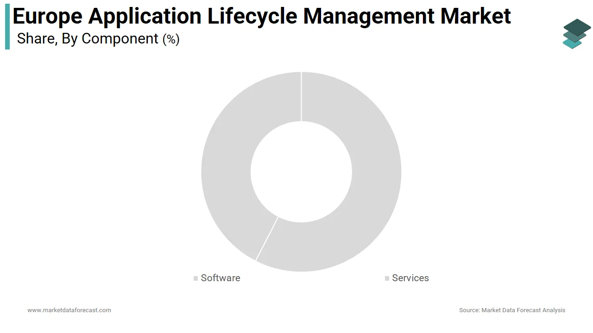Click the Share, By Component (%) subtitle
593x333 pixels.
pyautogui.click(x=98, y=39)
